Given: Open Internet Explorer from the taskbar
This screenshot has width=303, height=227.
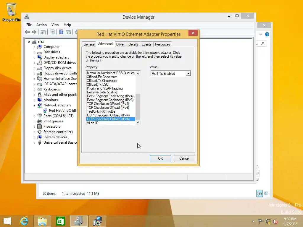Looking at the screenshot, I should pyautogui.click(x=24, y=221).
